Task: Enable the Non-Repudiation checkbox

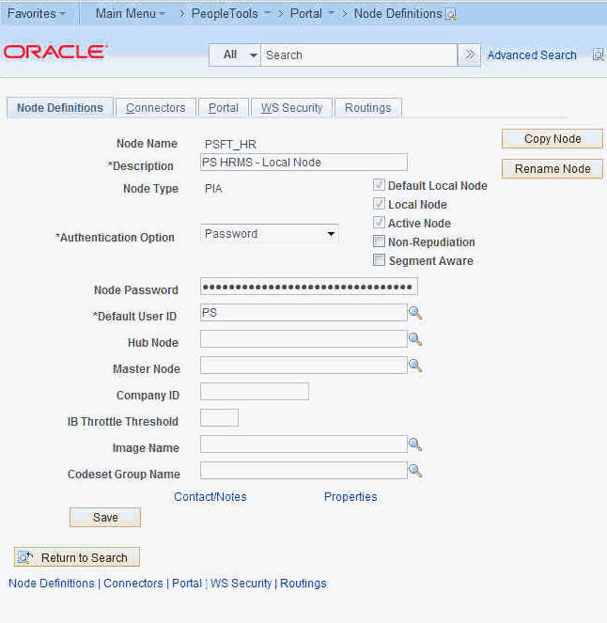Action: [x=379, y=241]
